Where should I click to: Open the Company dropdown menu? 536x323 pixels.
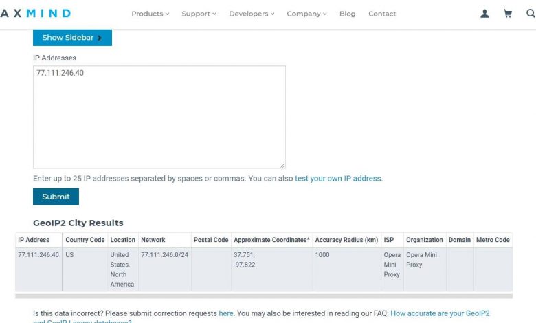306,14
